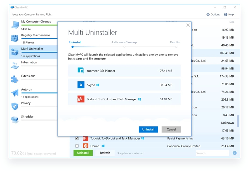Image resolution: width=248 pixels, height=171 pixels.
Task: Click the Skype row name in dialog
Action: pyautogui.click(x=91, y=85)
